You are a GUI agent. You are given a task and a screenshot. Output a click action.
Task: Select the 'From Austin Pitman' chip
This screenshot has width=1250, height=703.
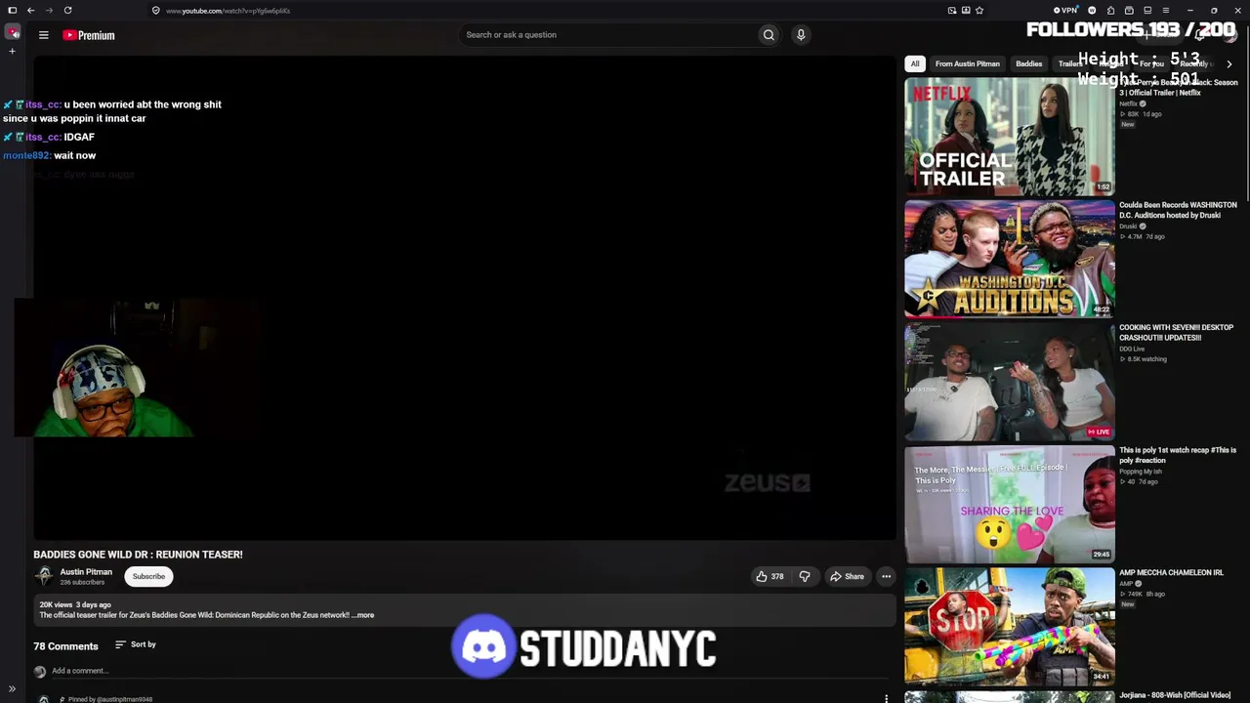[x=968, y=64]
